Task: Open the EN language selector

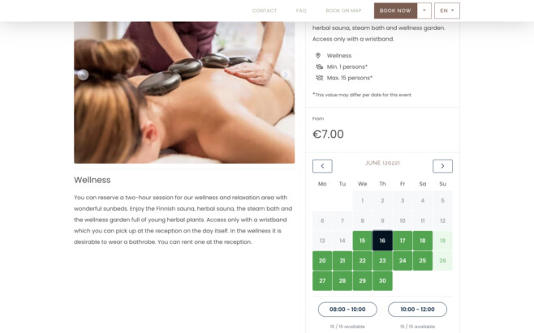Action: (447, 11)
